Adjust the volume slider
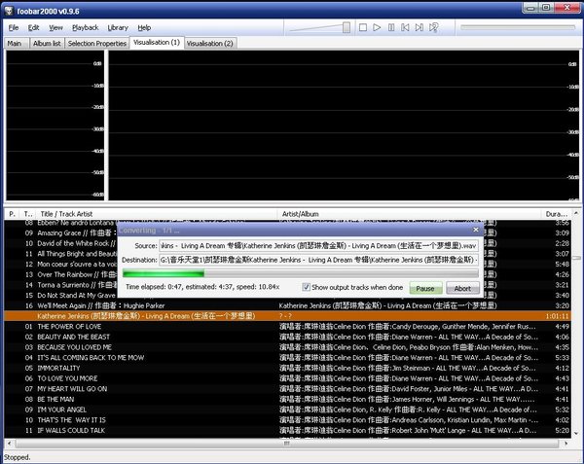Viewport: 584px width, 464px height. point(347,27)
